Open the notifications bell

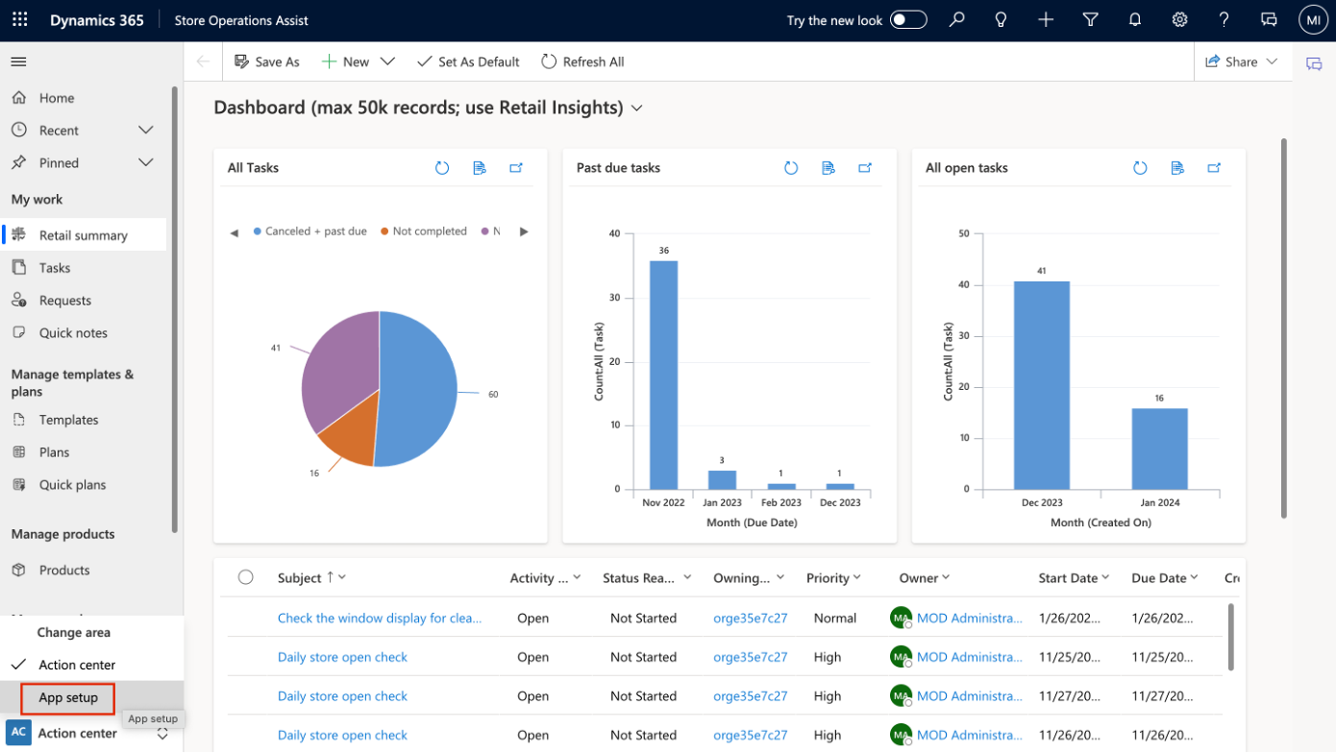[1135, 20]
